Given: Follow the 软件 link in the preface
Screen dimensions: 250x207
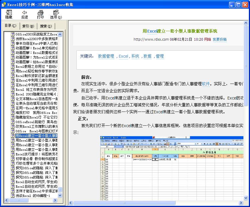Looking at the screenshot, I should (x=206, y=84).
